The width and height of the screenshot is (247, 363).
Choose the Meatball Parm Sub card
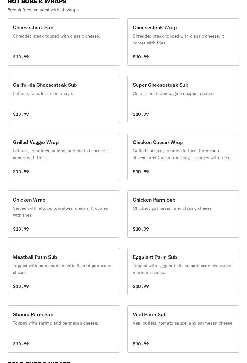(x=64, y=272)
